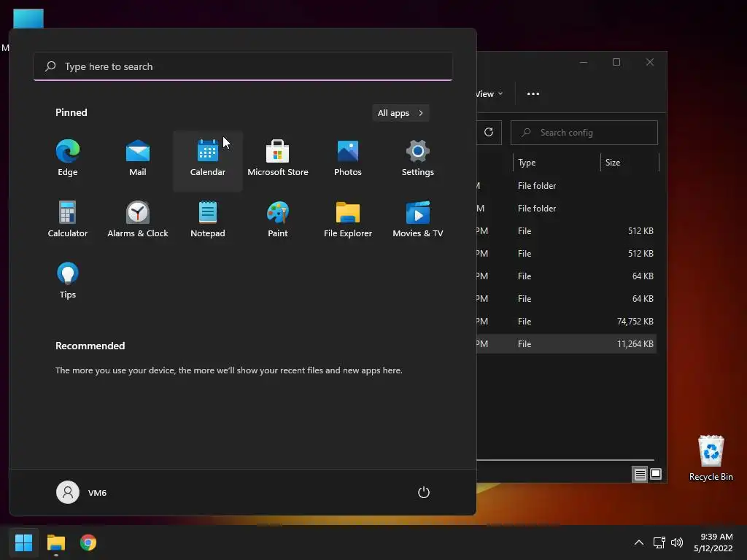
Task: Open the Recycle Bin on desktop
Action: [711, 458]
